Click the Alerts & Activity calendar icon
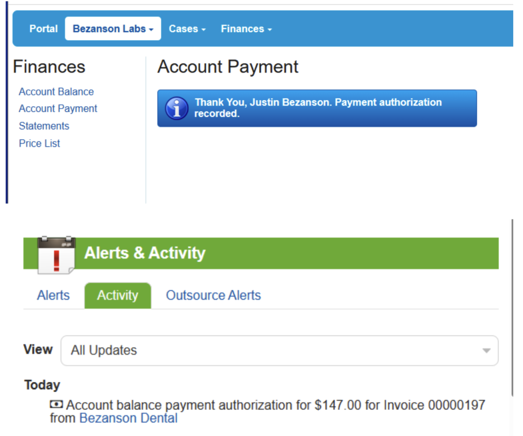523x436 pixels. 56,255
